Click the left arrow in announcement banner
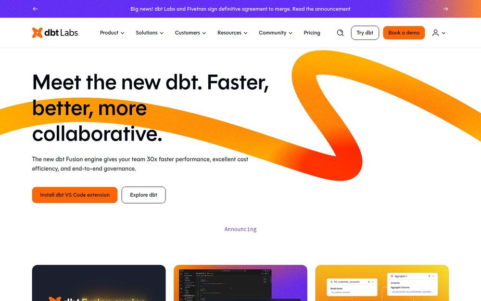Image resolution: width=481 pixels, height=301 pixels. point(35,9)
